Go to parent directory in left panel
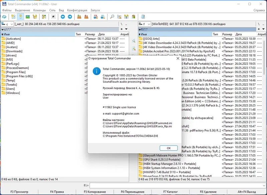The width and height of the screenshot is (267, 195). pos(126,24)
